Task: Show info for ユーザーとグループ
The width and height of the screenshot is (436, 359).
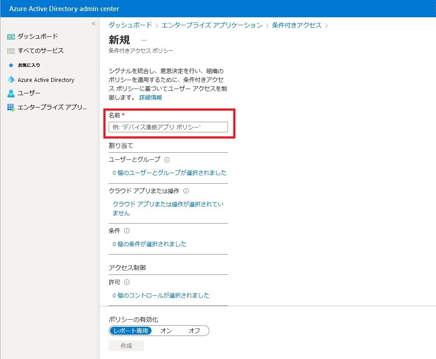Action: click(167, 160)
